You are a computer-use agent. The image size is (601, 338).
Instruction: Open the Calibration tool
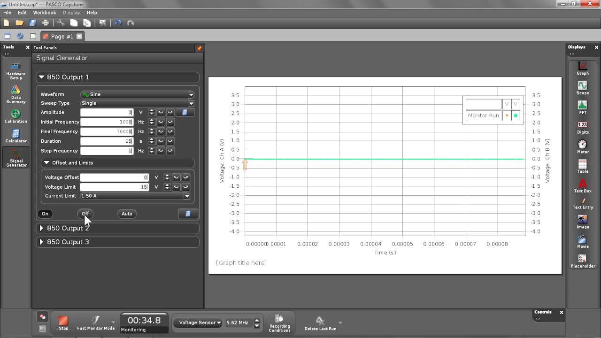click(16, 116)
